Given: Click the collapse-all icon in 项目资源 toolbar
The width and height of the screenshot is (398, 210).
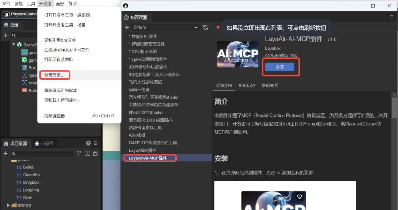Looking at the screenshot, I should coord(96,153).
